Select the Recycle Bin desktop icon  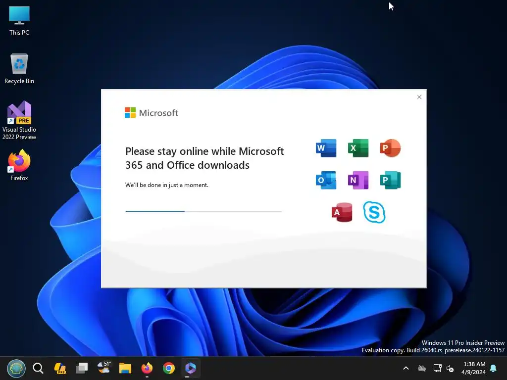[x=19, y=69]
